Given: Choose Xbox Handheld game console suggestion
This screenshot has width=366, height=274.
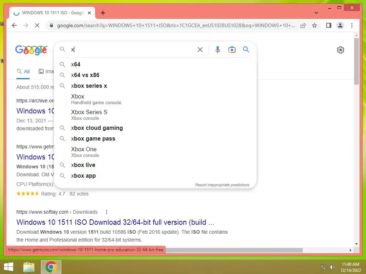Looking at the screenshot, I should (155, 99).
